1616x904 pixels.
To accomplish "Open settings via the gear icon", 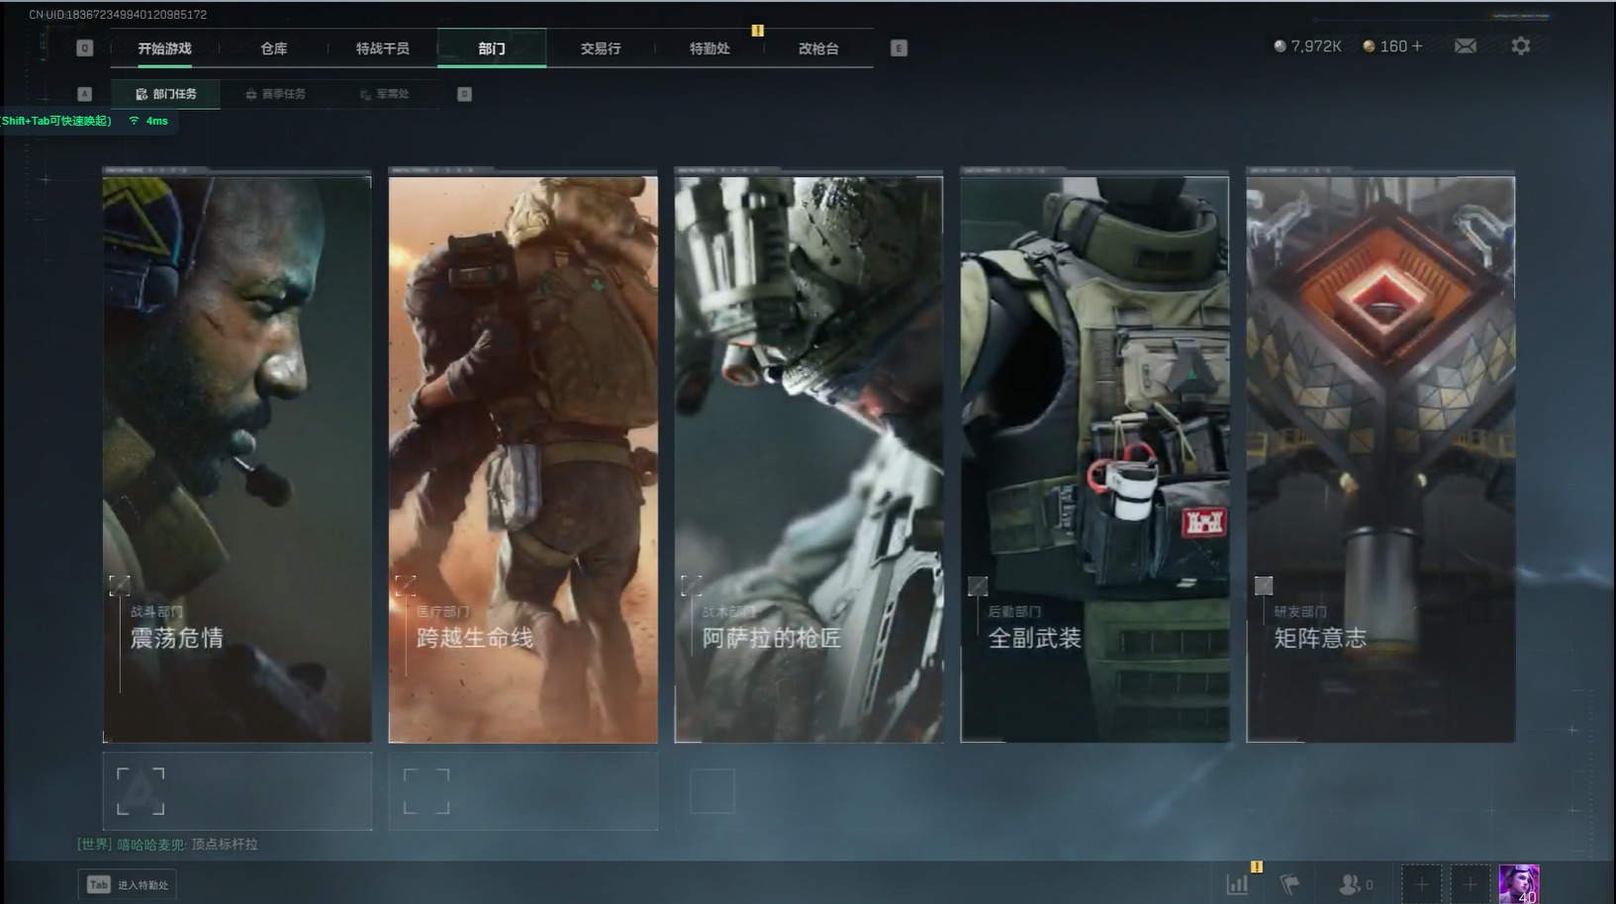I will pyautogui.click(x=1520, y=46).
